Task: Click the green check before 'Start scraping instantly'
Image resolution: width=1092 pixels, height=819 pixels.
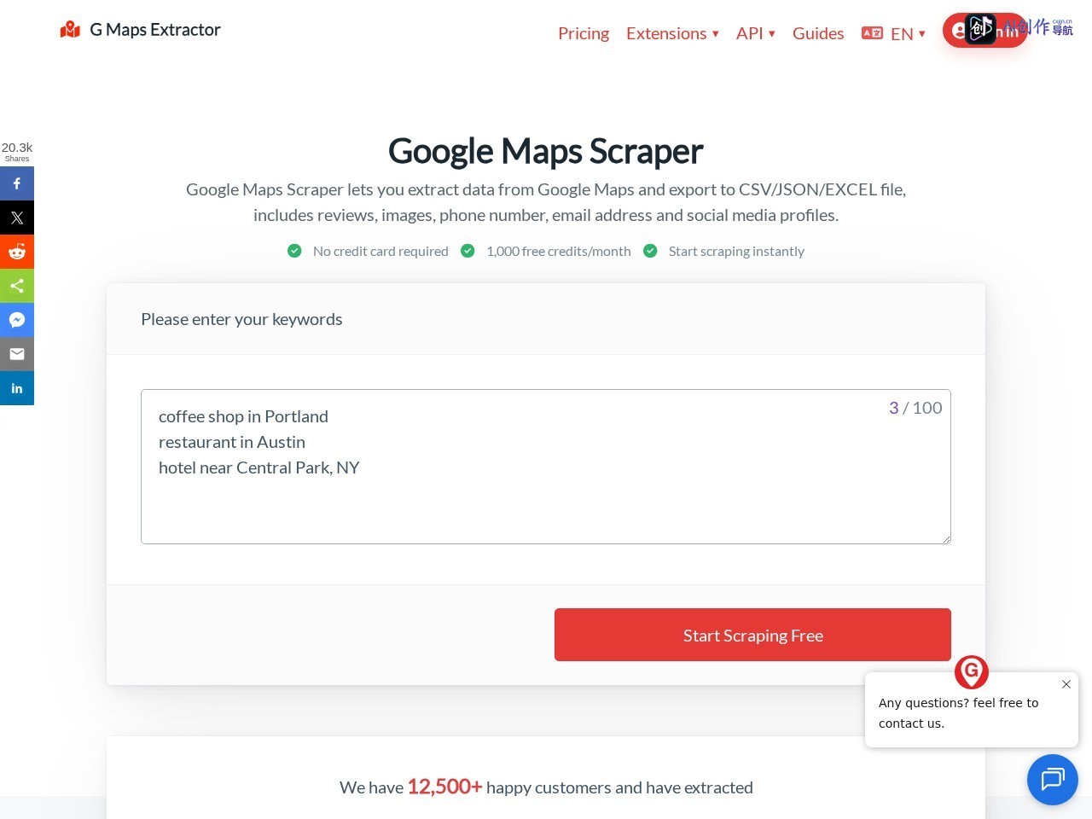Action: point(650,251)
